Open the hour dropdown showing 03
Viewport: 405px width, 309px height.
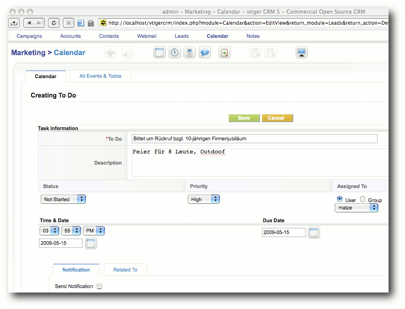point(49,231)
